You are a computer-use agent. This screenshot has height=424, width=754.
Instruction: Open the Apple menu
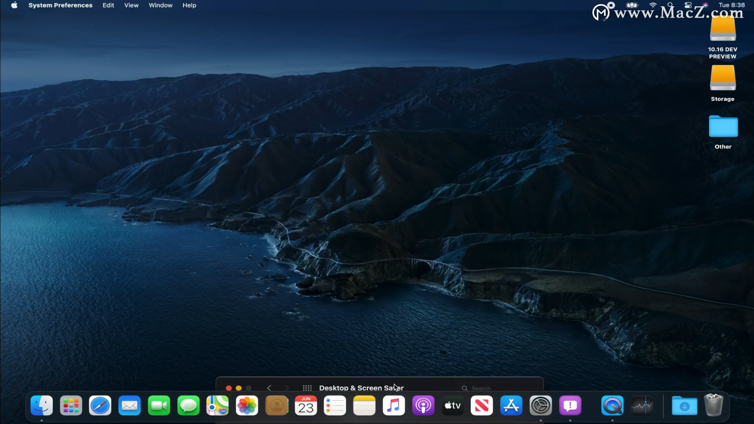tap(14, 5)
